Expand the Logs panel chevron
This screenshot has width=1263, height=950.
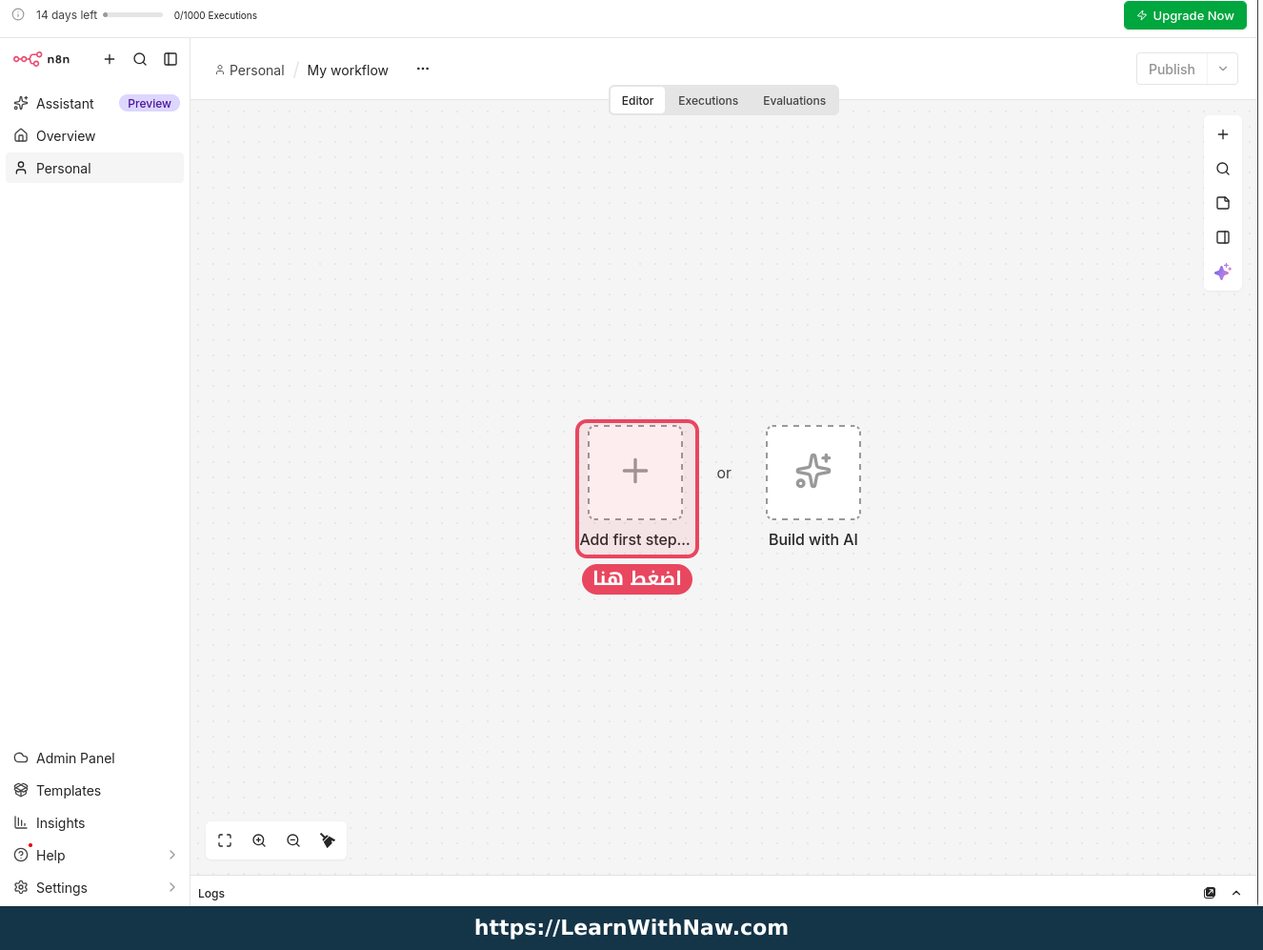pos(1236,893)
